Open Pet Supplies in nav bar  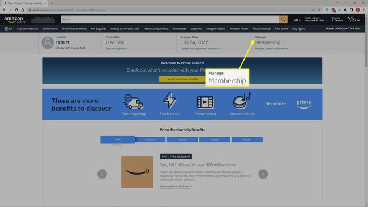99,29
